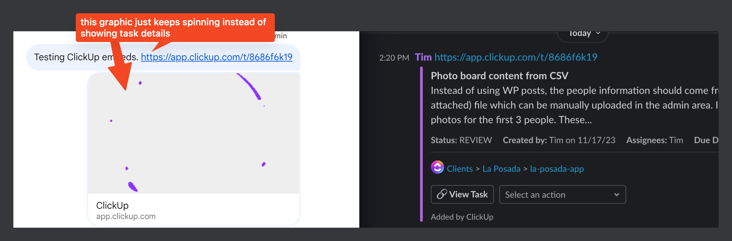The height and width of the screenshot is (241, 732).
Task: Expand the Today date divider menu
Action: point(582,33)
